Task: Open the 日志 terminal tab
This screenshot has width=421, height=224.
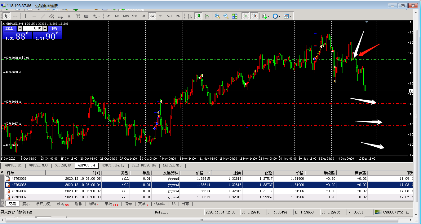Action: [185, 204]
